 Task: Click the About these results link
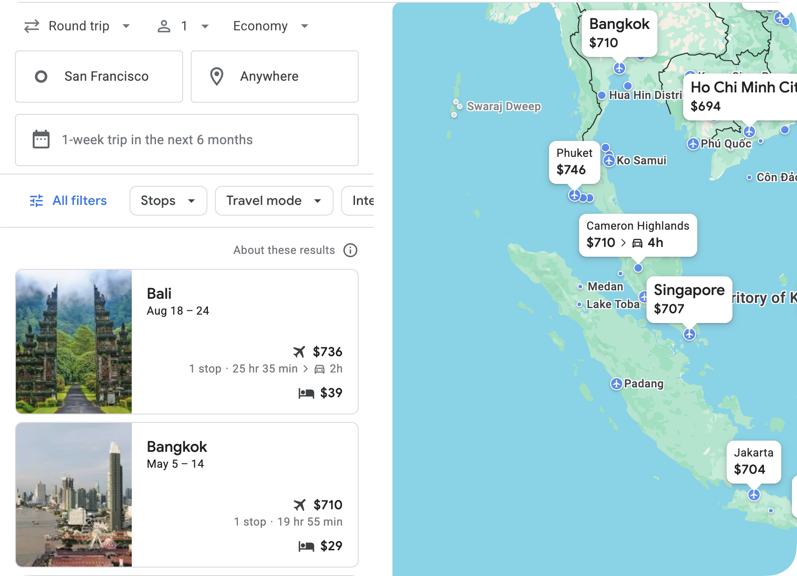[x=284, y=250]
